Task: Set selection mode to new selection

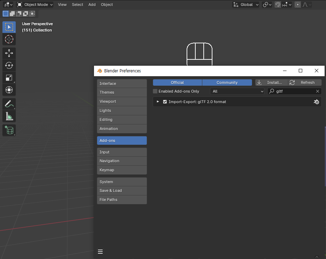Action: [x=6, y=14]
